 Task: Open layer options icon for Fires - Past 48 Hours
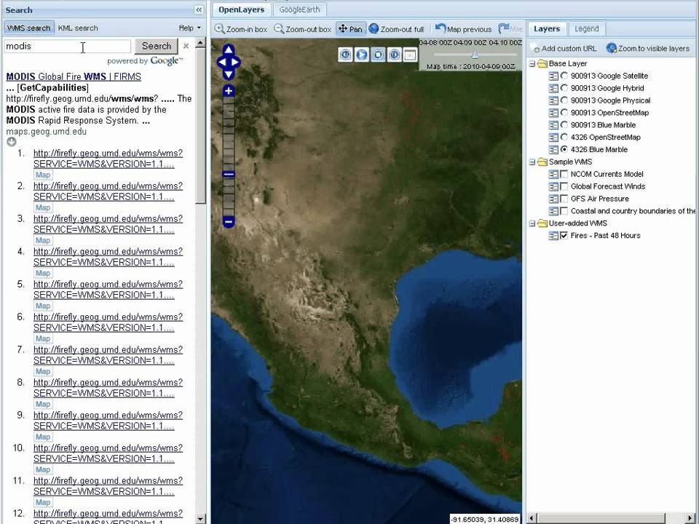pyautogui.click(x=553, y=236)
